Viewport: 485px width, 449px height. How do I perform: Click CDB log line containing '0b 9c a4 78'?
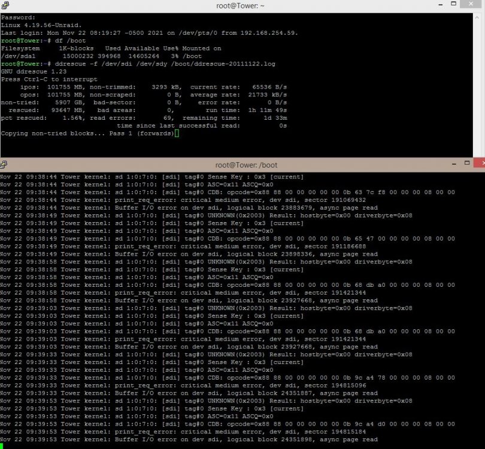[228, 378]
